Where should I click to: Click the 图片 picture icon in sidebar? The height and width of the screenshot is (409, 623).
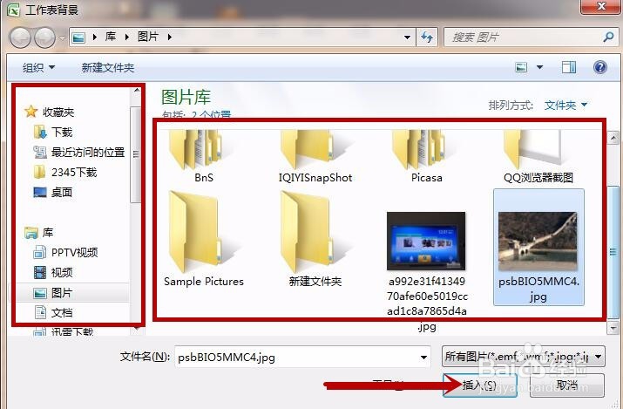(x=40, y=293)
